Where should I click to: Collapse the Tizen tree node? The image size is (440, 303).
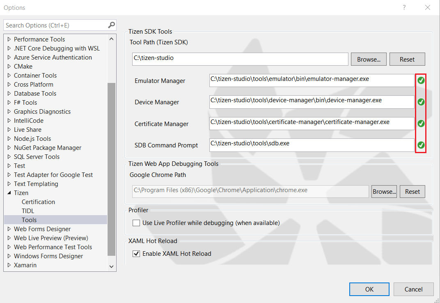click(x=9, y=193)
